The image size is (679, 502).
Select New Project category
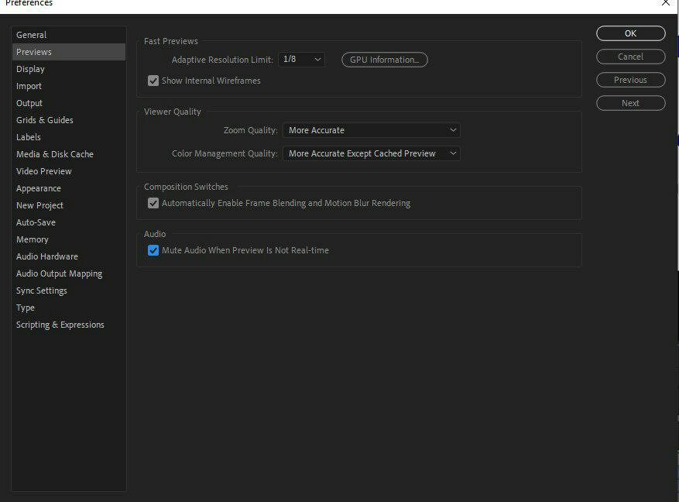pos(69,205)
